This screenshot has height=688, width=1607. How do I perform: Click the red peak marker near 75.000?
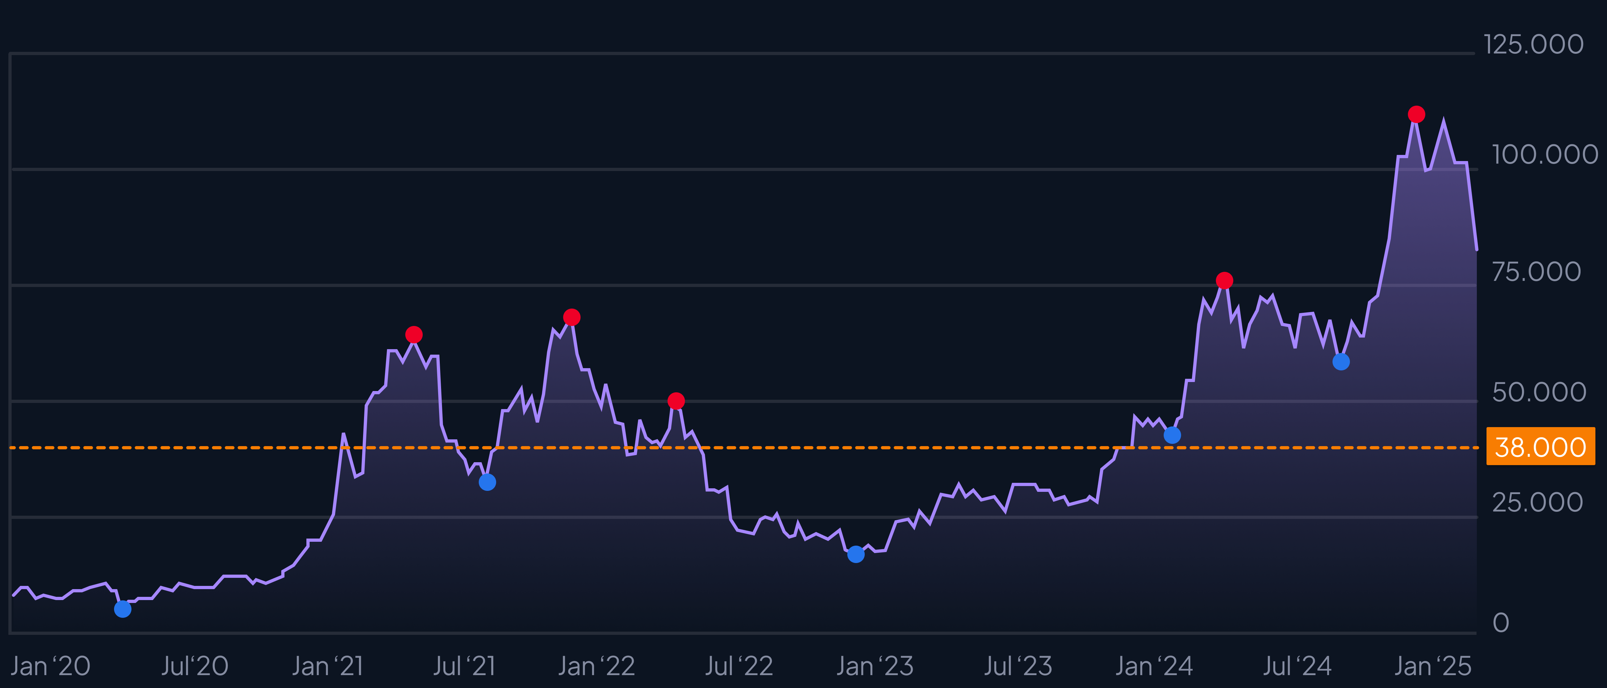coord(1224,280)
